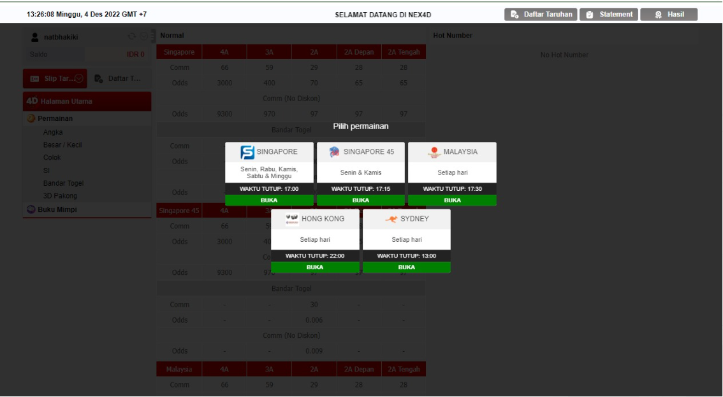Click the 4D icon for Halaman Utama
This screenshot has height=397, width=723.
click(x=32, y=101)
